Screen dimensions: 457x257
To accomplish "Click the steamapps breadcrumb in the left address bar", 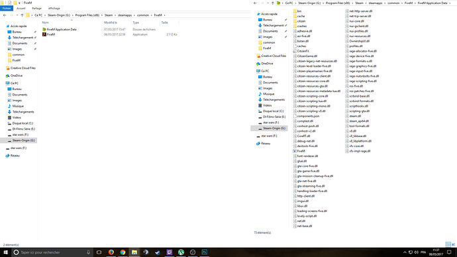I will click(x=125, y=15).
